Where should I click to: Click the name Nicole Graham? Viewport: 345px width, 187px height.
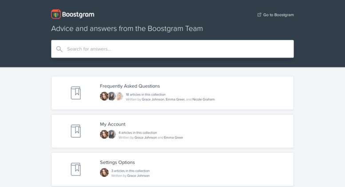click(x=203, y=99)
